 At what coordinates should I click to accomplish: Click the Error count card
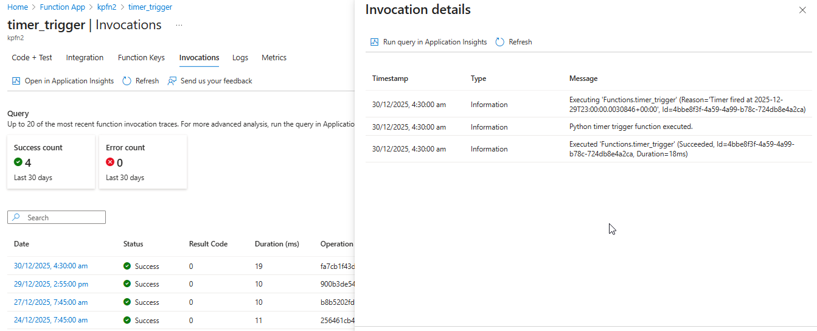pyautogui.click(x=143, y=162)
